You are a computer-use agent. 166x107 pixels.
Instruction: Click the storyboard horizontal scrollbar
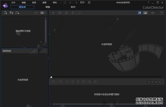pos(94,104)
